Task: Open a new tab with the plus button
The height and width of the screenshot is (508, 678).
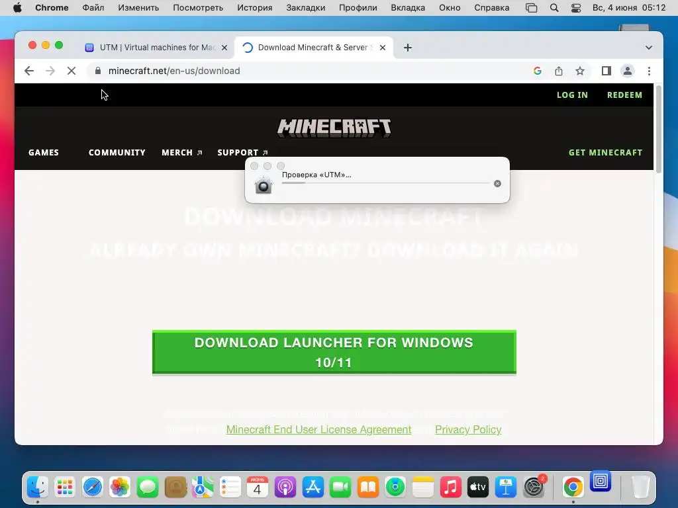Action: [407, 48]
